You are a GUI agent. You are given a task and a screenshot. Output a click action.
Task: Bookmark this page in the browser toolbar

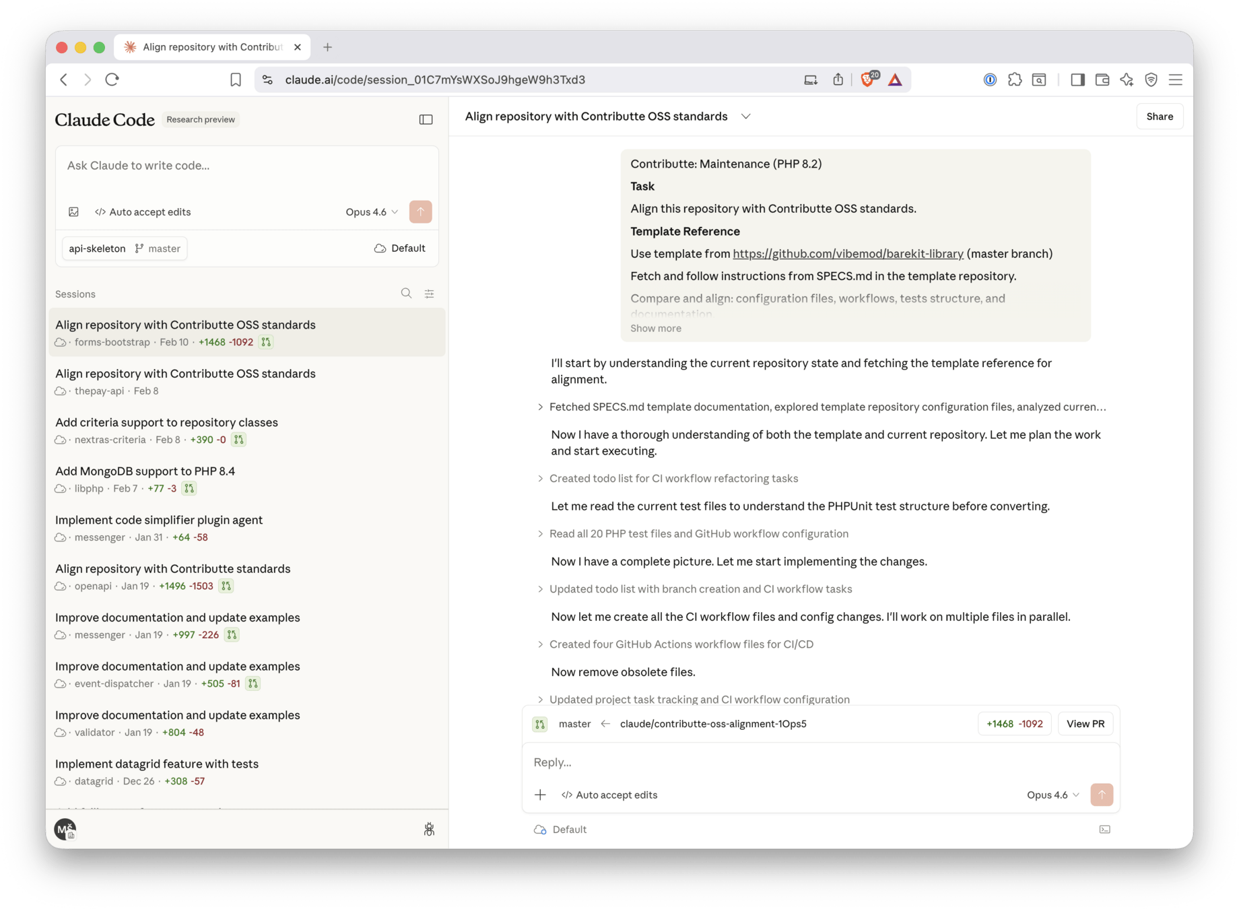(x=236, y=79)
